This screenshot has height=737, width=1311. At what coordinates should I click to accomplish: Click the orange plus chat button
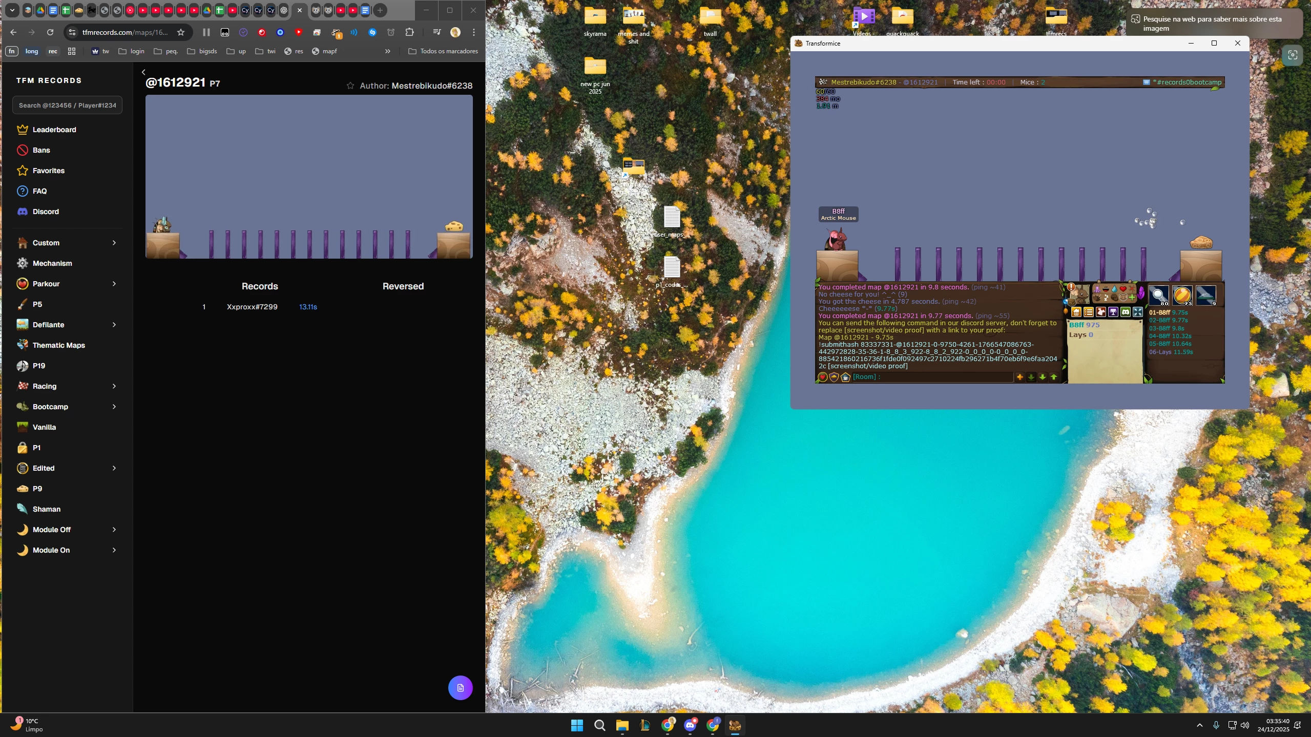click(x=1019, y=377)
